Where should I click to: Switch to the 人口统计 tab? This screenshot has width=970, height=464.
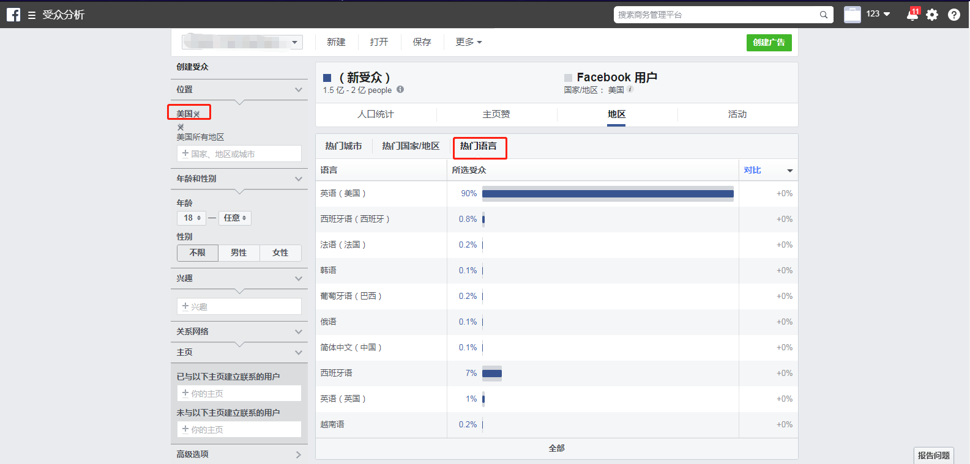[x=376, y=114]
